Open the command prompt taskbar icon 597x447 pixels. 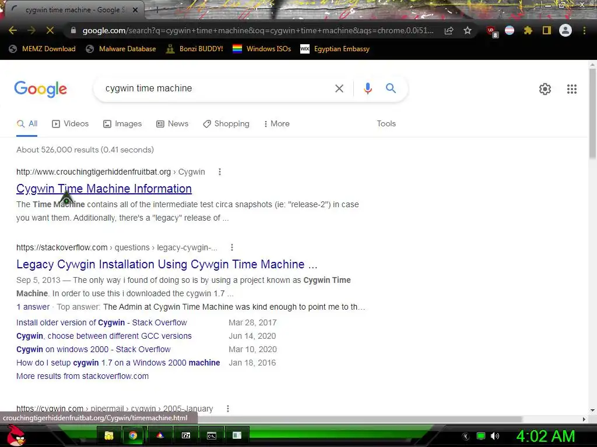pyautogui.click(x=212, y=435)
